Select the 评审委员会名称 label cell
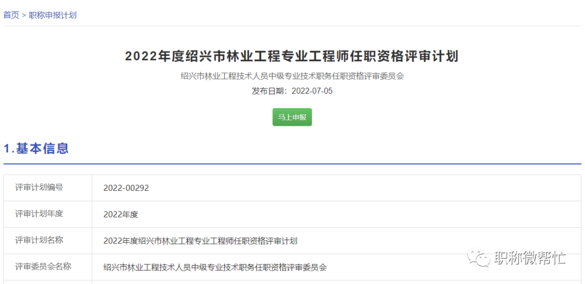 click(x=48, y=267)
